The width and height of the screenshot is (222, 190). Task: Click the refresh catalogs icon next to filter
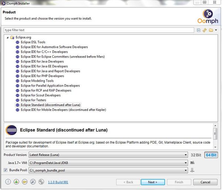pos(205,30)
